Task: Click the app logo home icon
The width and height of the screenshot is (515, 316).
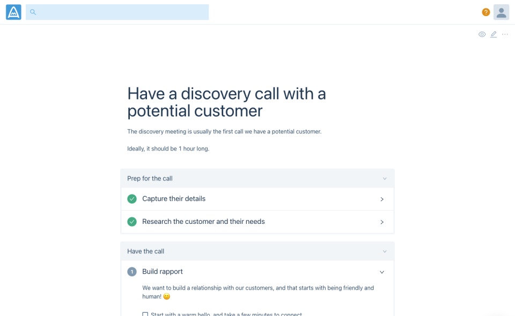Action: pyautogui.click(x=13, y=12)
